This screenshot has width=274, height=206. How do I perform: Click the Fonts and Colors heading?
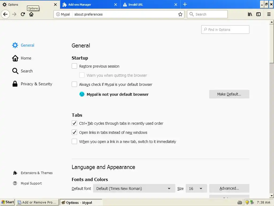click(90, 179)
